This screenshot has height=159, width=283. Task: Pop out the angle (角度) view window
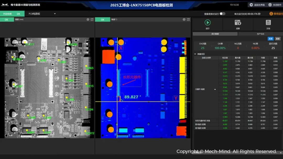click(188, 20)
